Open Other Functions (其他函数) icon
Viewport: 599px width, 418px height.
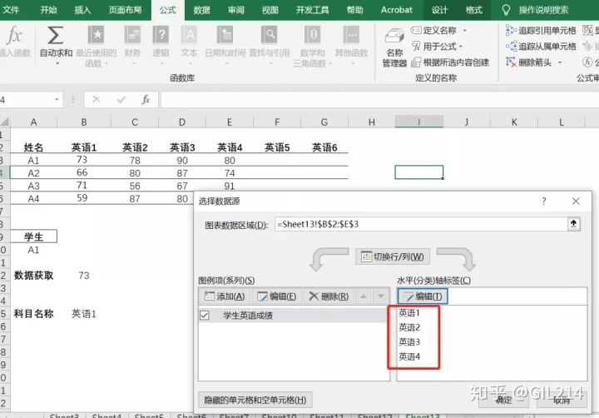click(351, 35)
